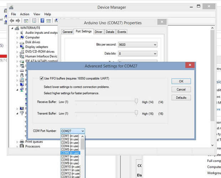The height and width of the screenshot is (178, 221).
Task: Open the Help menu
Action: coord(48,14)
